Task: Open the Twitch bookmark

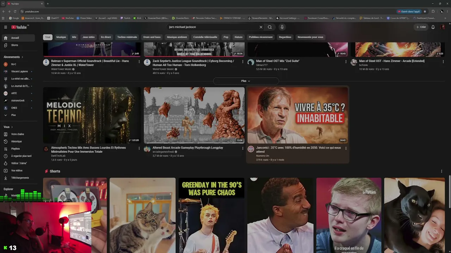Action: click(125, 18)
